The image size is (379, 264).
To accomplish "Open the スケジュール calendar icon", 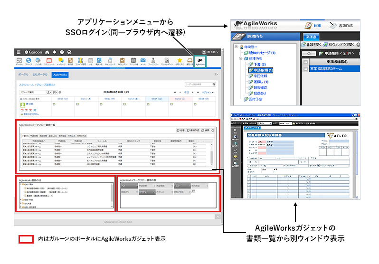I will [x=49, y=61].
